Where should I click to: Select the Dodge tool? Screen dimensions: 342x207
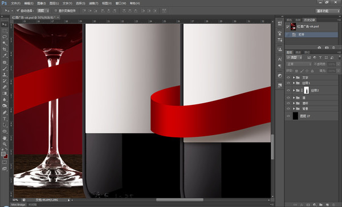5,106
